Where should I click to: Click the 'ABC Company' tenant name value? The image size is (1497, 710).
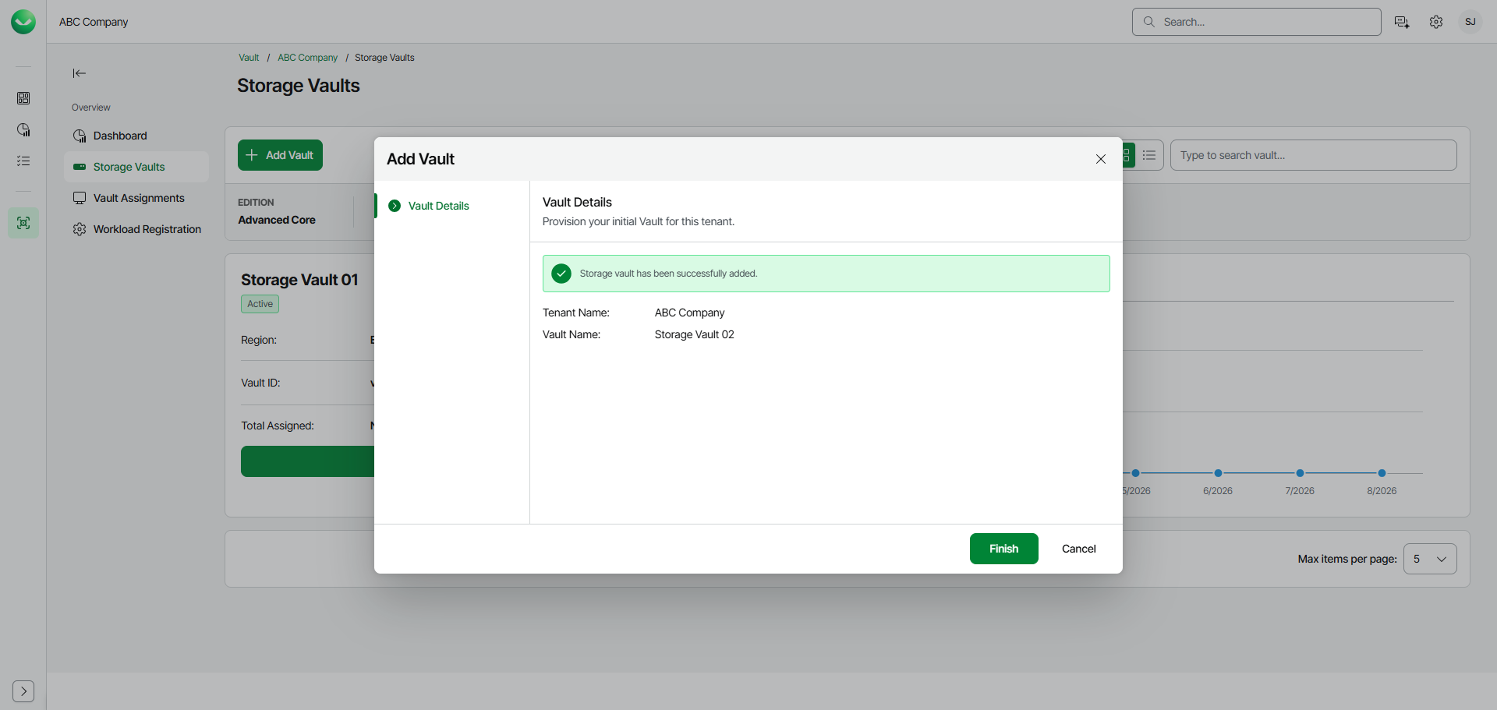[x=689, y=313]
